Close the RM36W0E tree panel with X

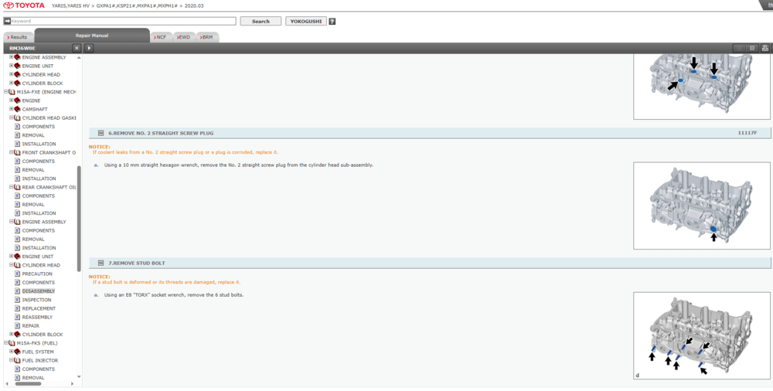coord(76,48)
